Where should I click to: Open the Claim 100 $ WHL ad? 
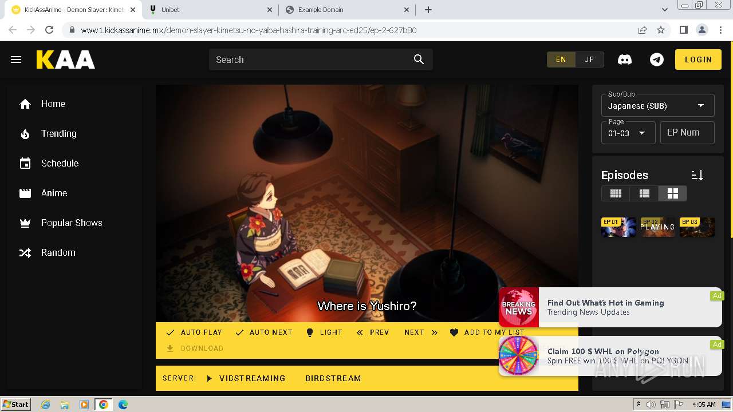(610, 356)
